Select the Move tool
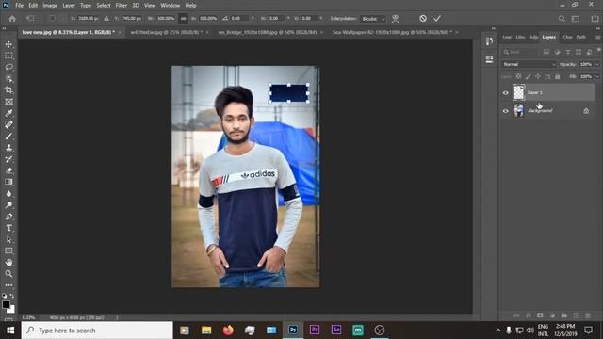Screen dimensions: 603x339 tap(8, 44)
